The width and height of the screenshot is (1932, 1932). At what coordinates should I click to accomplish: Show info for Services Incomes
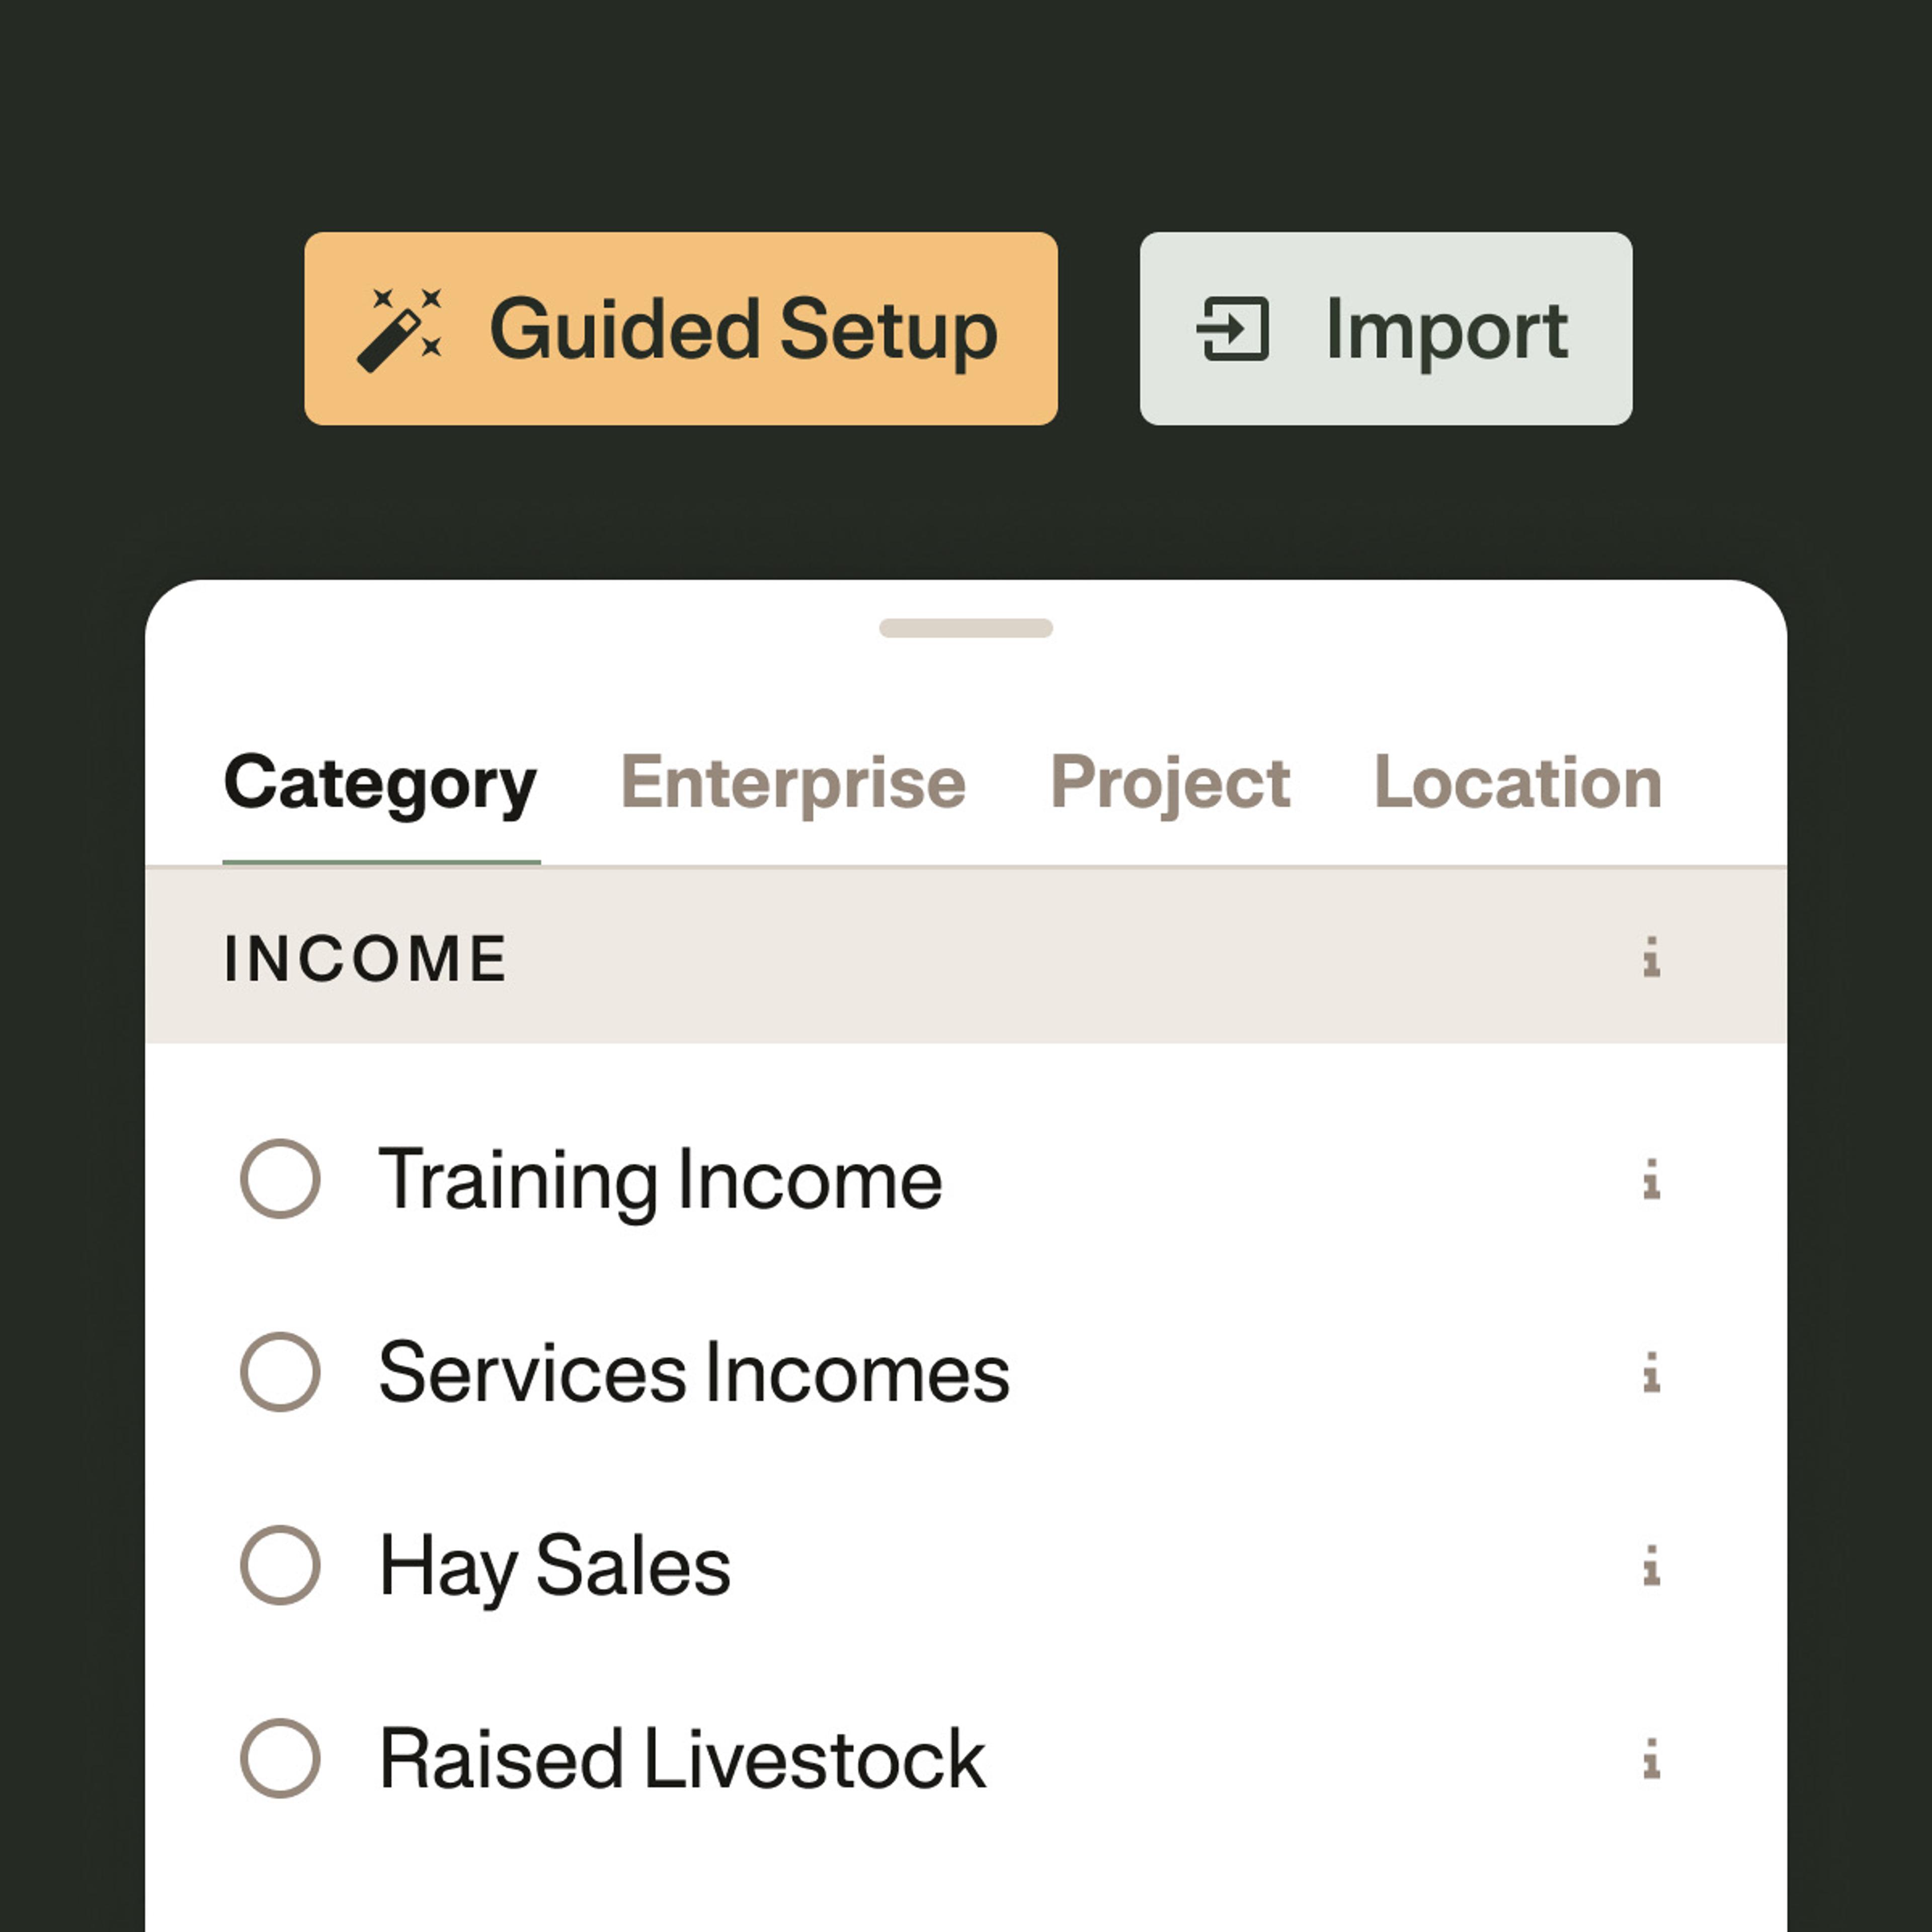click(1651, 1372)
